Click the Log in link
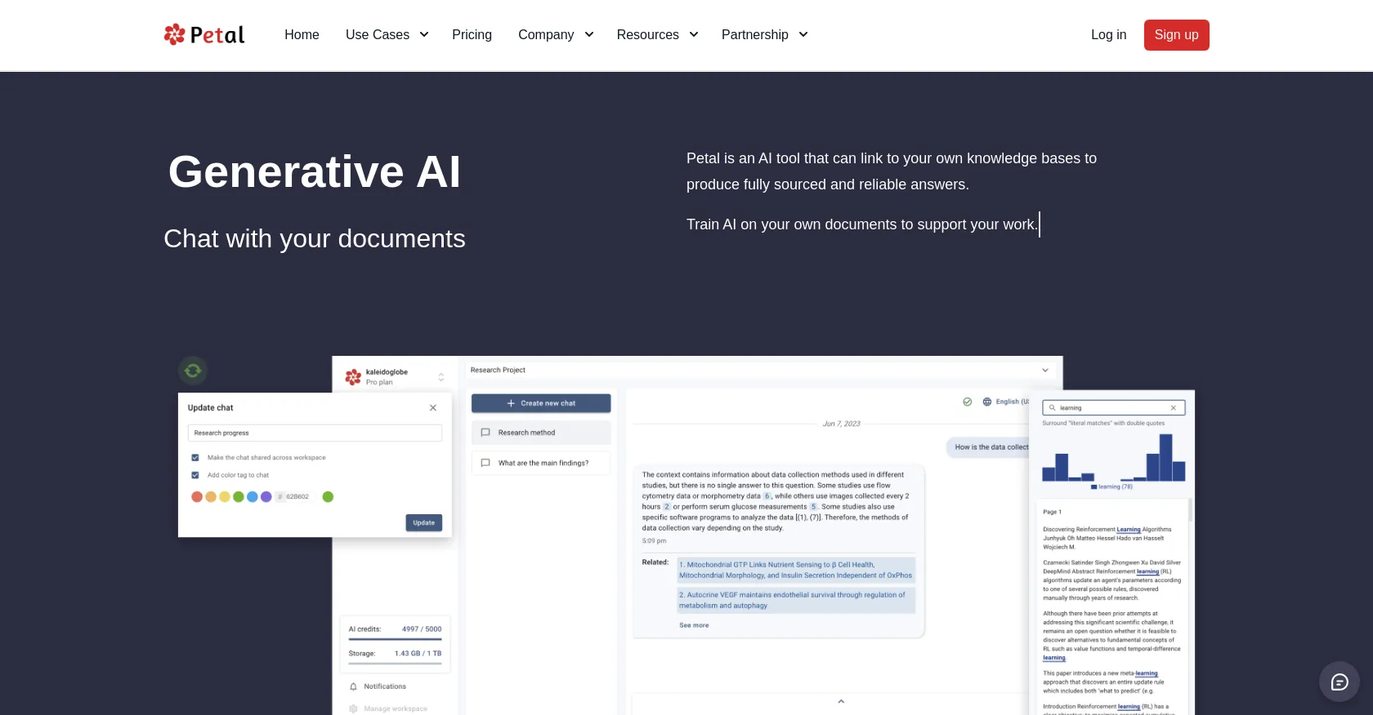The height and width of the screenshot is (715, 1373). point(1108,34)
